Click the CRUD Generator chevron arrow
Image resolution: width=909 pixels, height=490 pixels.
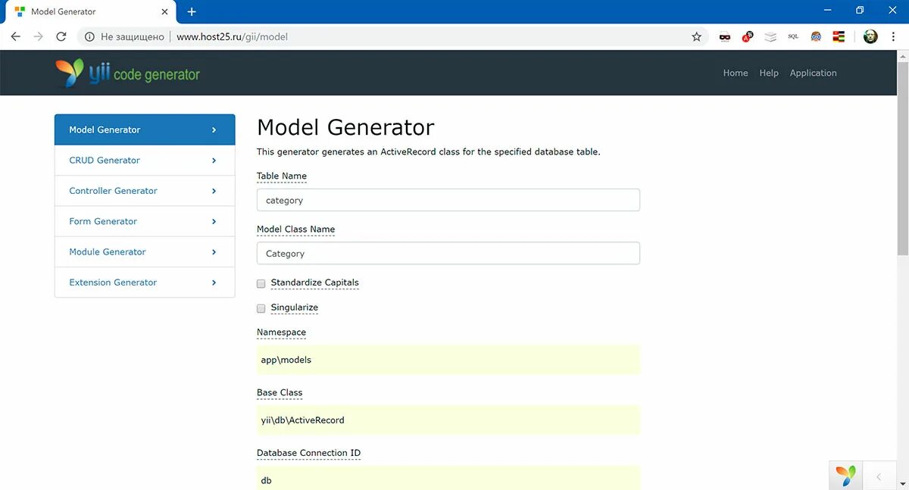click(x=214, y=161)
